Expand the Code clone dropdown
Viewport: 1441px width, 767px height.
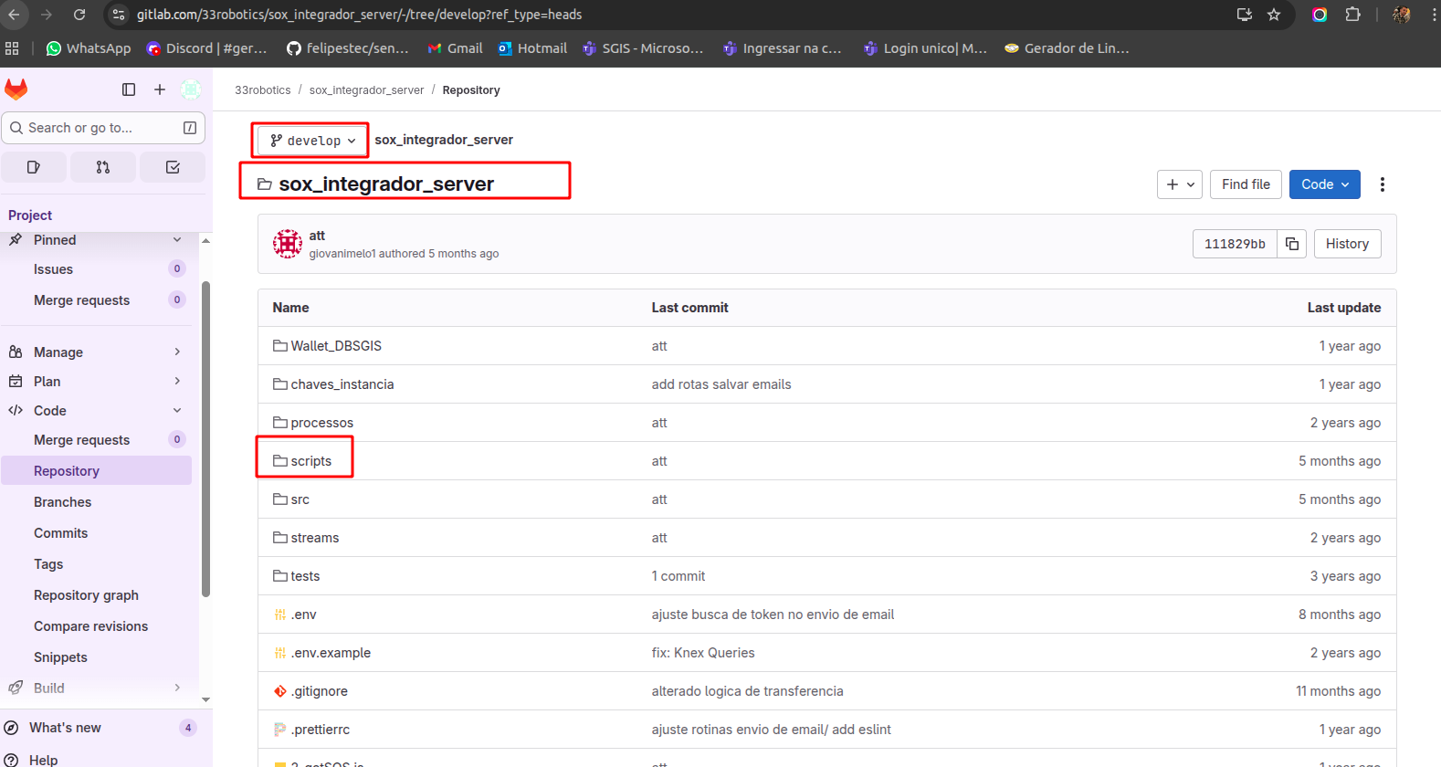click(1324, 184)
